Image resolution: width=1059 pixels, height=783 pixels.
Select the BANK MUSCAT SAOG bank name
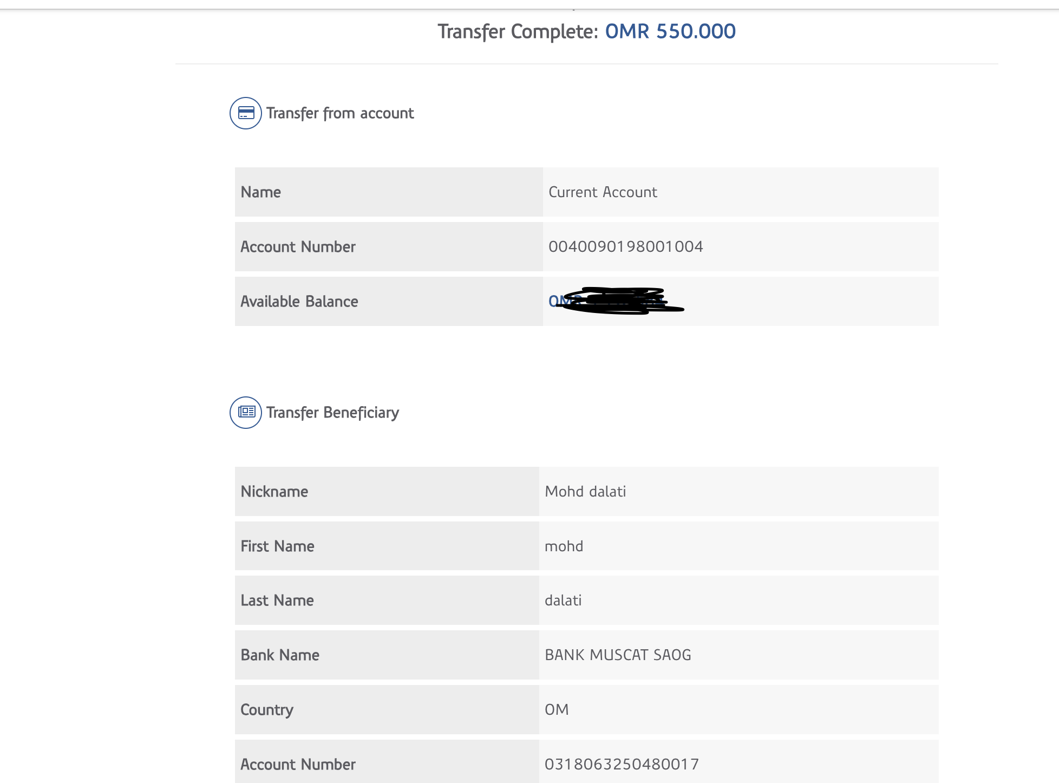point(618,655)
